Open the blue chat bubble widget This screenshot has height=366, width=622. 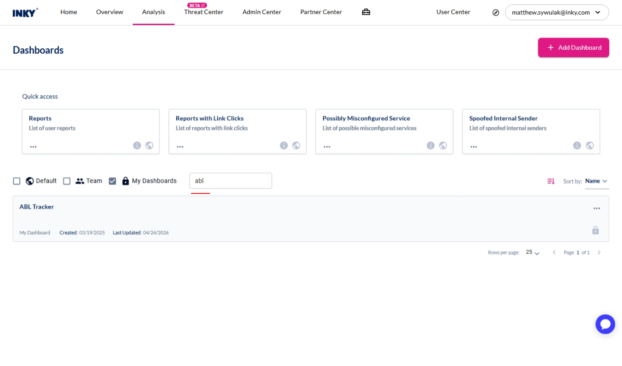point(605,324)
